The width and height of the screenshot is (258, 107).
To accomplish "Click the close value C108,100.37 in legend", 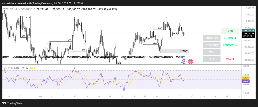I will 88,9.
